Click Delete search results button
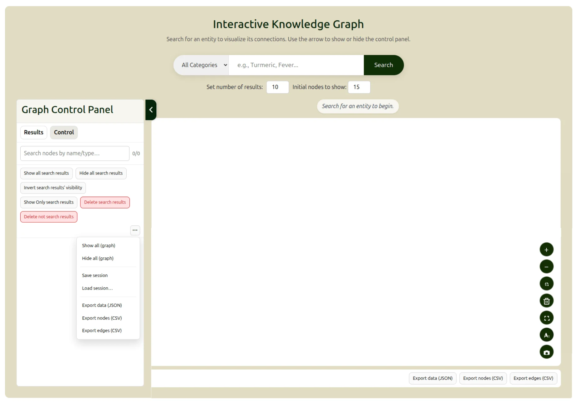This screenshot has width=577, height=404. click(105, 202)
